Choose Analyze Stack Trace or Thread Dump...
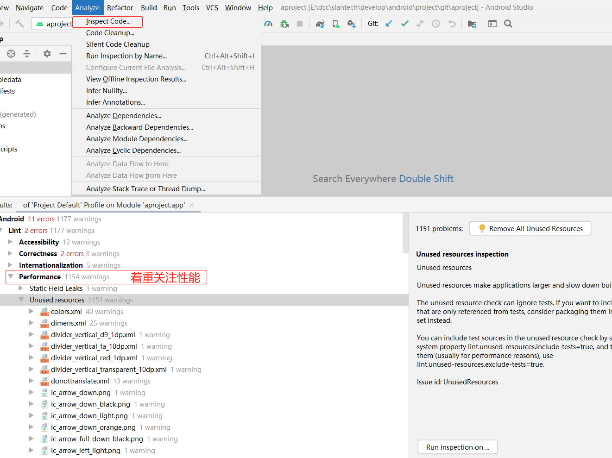Image resolution: width=612 pixels, height=458 pixels. click(166, 189)
